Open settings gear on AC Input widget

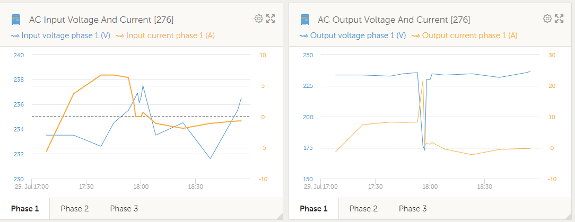pyautogui.click(x=259, y=19)
